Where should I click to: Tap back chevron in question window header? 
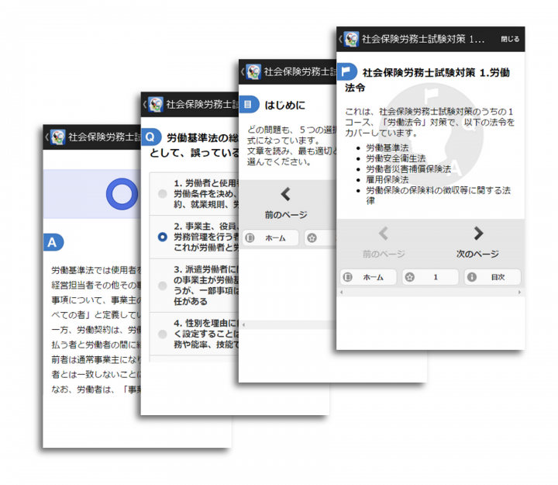click(144, 105)
